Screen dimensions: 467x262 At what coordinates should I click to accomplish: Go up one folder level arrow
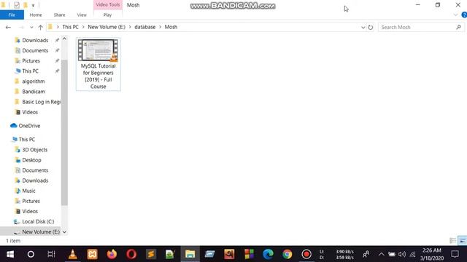pyautogui.click(x=41, y=28)
